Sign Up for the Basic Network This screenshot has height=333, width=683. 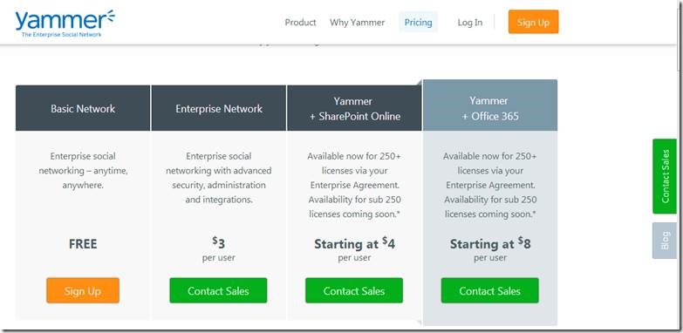point(83,290)
